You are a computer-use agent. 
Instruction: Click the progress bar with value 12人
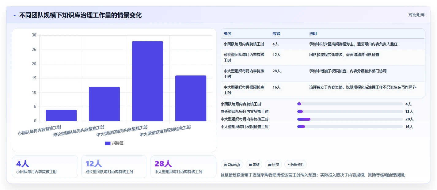350,112
